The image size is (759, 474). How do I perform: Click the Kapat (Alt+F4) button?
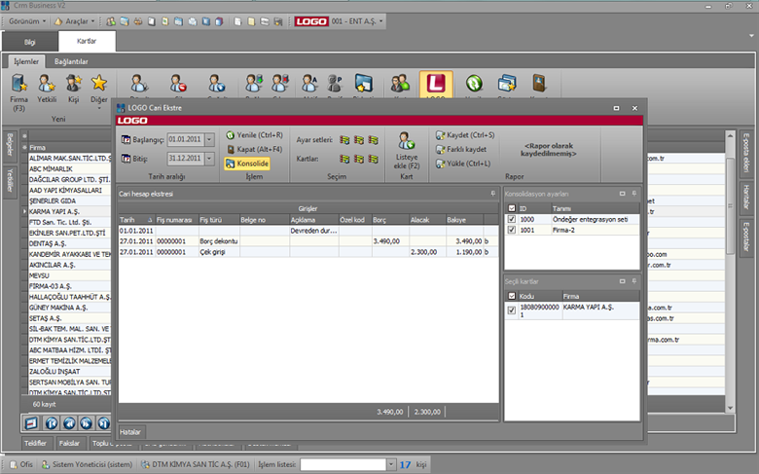tap(255, 149)
